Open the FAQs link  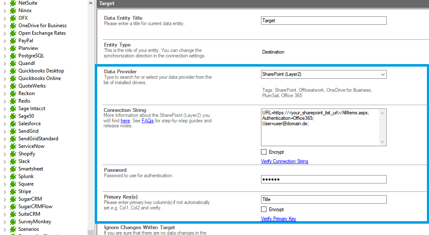click(x=147, y=121)
